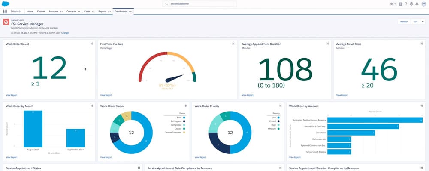The image size is (429, 171).
Task: Select the Dashboards tab
Action: [x=121, y=12]
